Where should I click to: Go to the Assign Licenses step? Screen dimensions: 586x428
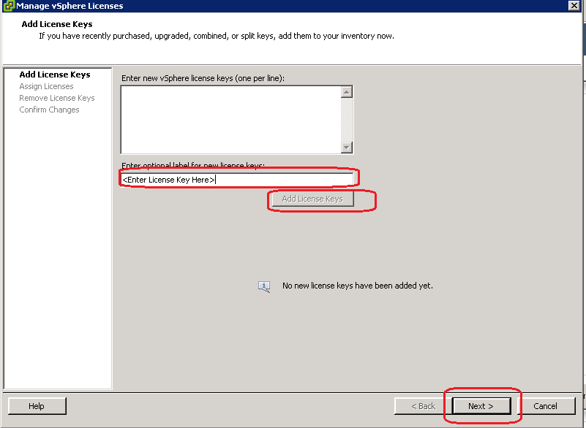coord(46,86)
